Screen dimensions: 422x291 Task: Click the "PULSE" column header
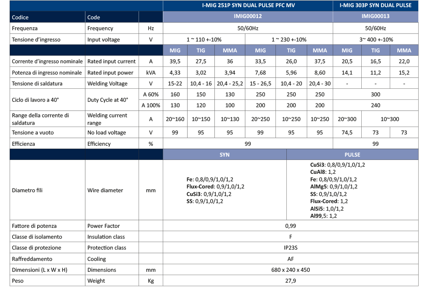pos(353,155)
